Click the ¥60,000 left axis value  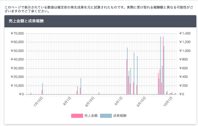17,42
